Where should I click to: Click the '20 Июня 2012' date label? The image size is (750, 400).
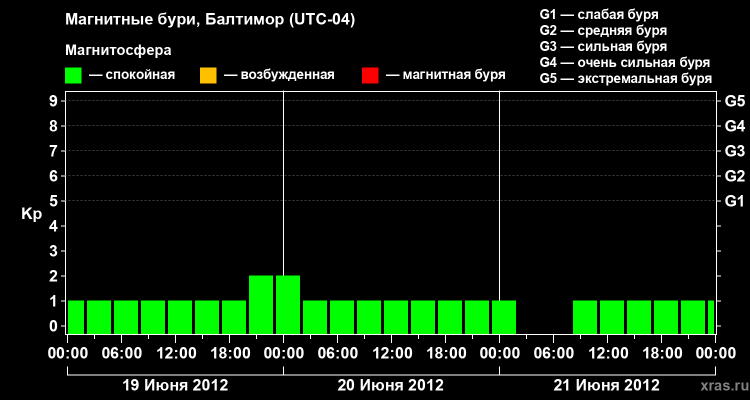[391, 385]
